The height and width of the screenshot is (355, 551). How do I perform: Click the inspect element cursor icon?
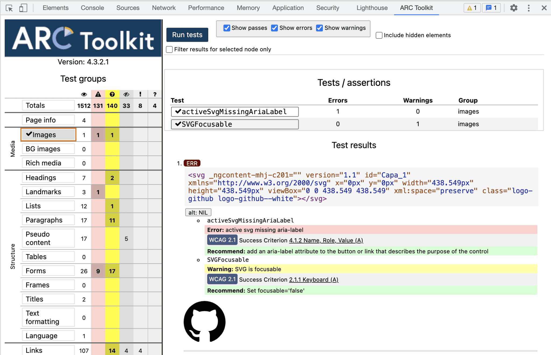9,8
